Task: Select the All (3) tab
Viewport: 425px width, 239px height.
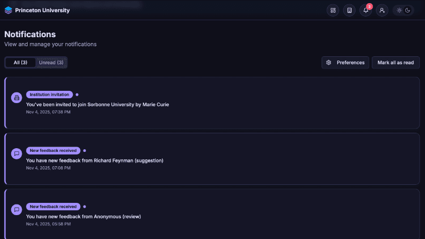Action: (20, 63)
